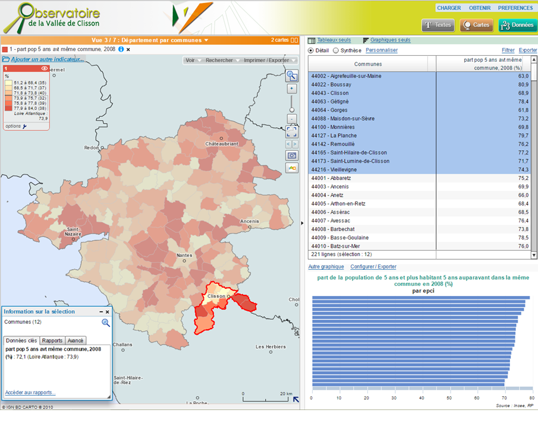Collapse the side panel with the black arrow

[302, 223]
